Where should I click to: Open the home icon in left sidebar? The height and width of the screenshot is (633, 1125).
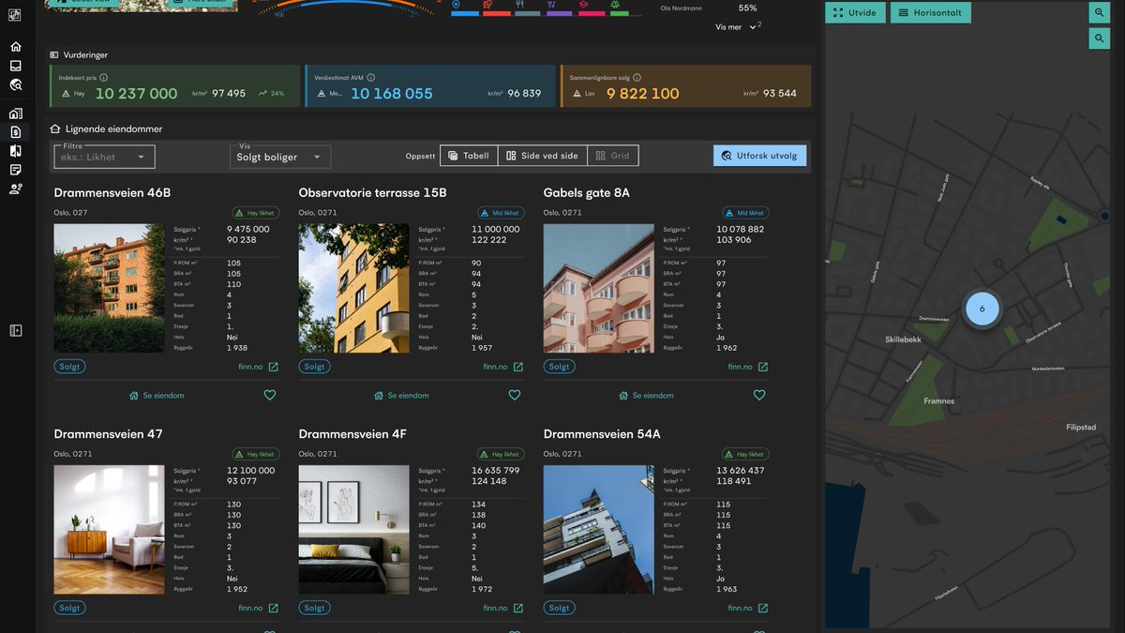coord(16,47)
